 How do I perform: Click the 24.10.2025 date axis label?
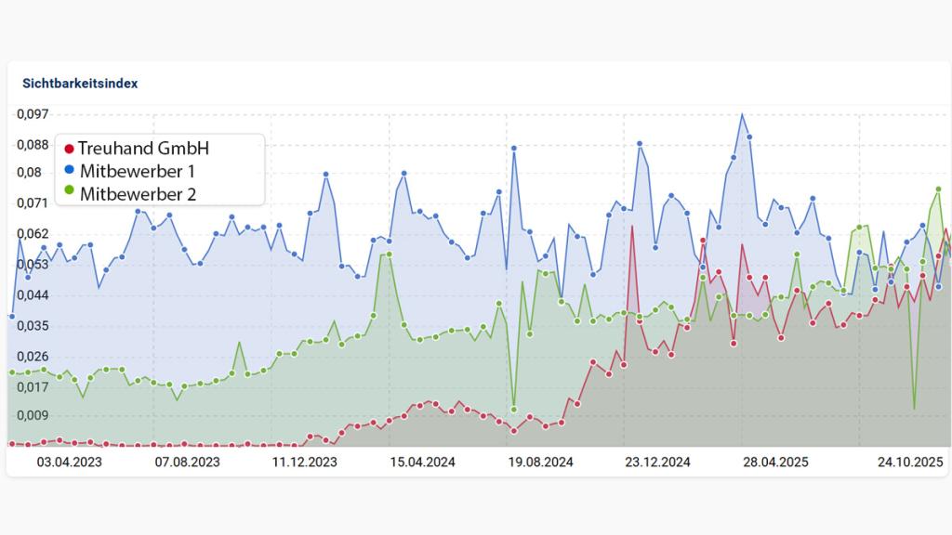[x=912, y=462]
